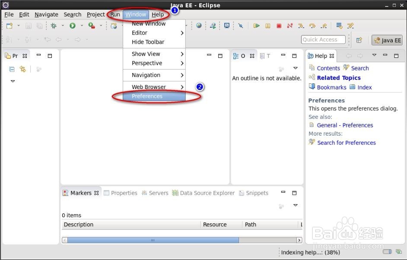Click the Step Return icon
This screenshot has height=260, width=407.
[324, 25]
